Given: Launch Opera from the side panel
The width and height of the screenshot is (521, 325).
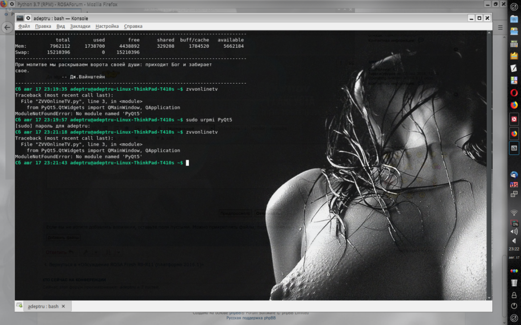Looking at the screenshot, I should [514, 93].
